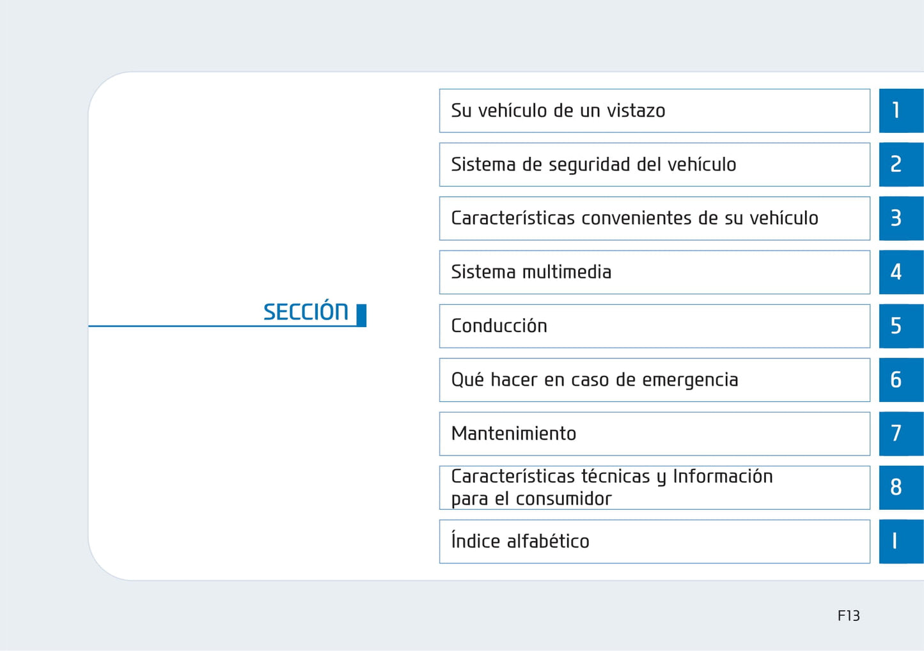Choose the blue tab labeled 5
This screenshot has width=924, height=651.
[900, 326]
